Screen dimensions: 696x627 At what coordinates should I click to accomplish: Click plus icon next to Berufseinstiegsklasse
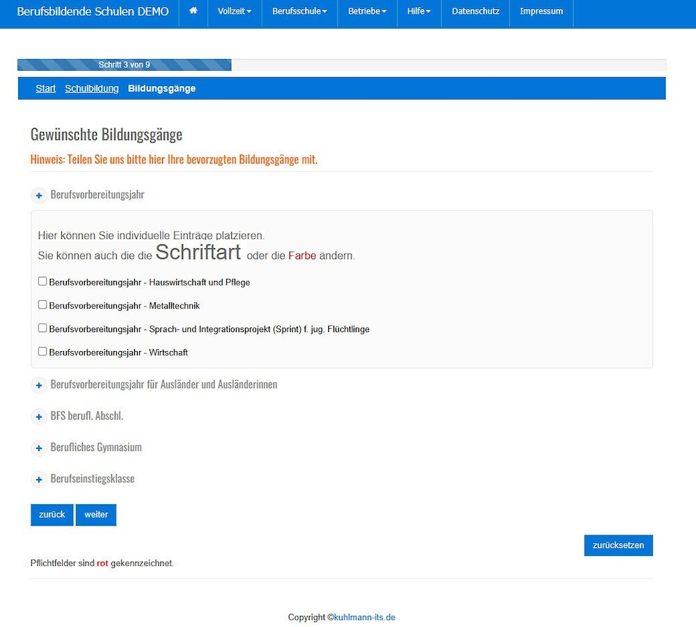(39, 480)
